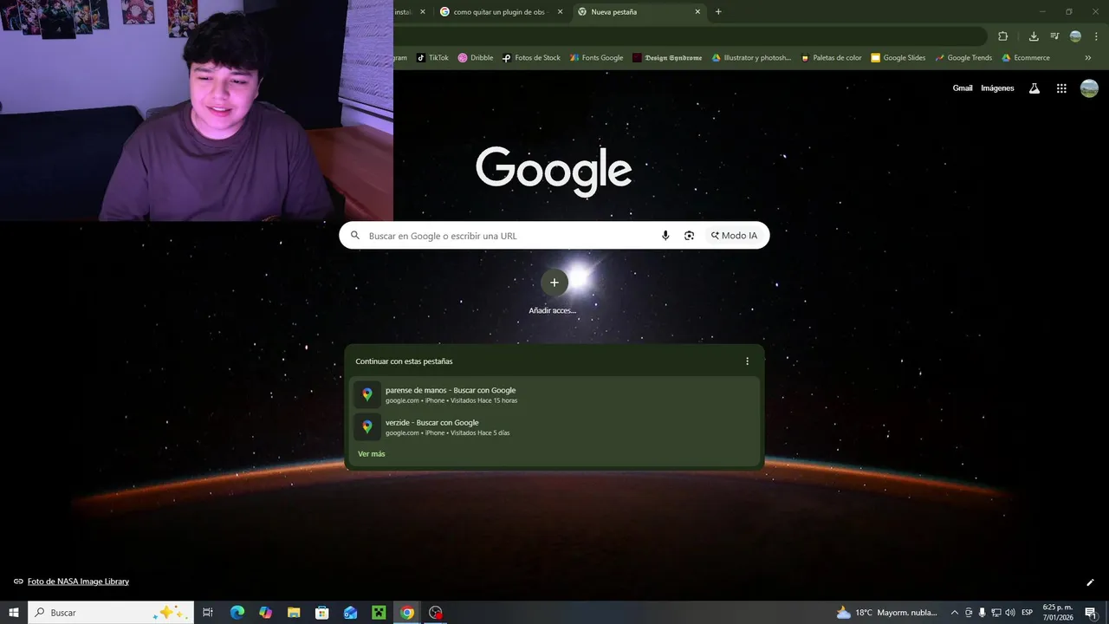Launch Microsoft Edge from the taskbar
1109x624 pixels.
[237, 613]
